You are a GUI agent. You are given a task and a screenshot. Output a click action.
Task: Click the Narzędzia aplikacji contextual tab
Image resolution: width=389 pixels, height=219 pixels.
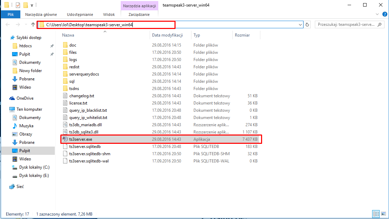point(139,6)
